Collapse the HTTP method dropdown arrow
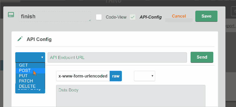The height and width of the screenshot is (107, 236). pos(42,57)
